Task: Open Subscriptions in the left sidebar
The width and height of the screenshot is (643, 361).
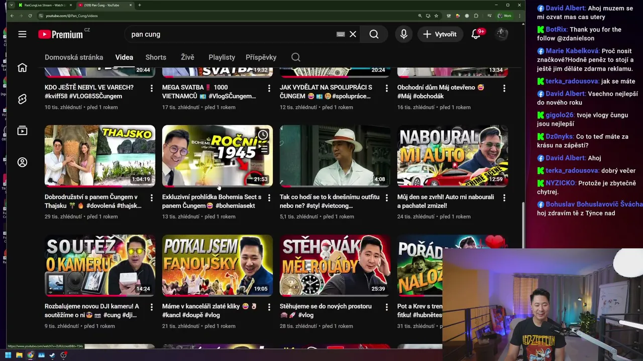Action: (x=22, y=131)
